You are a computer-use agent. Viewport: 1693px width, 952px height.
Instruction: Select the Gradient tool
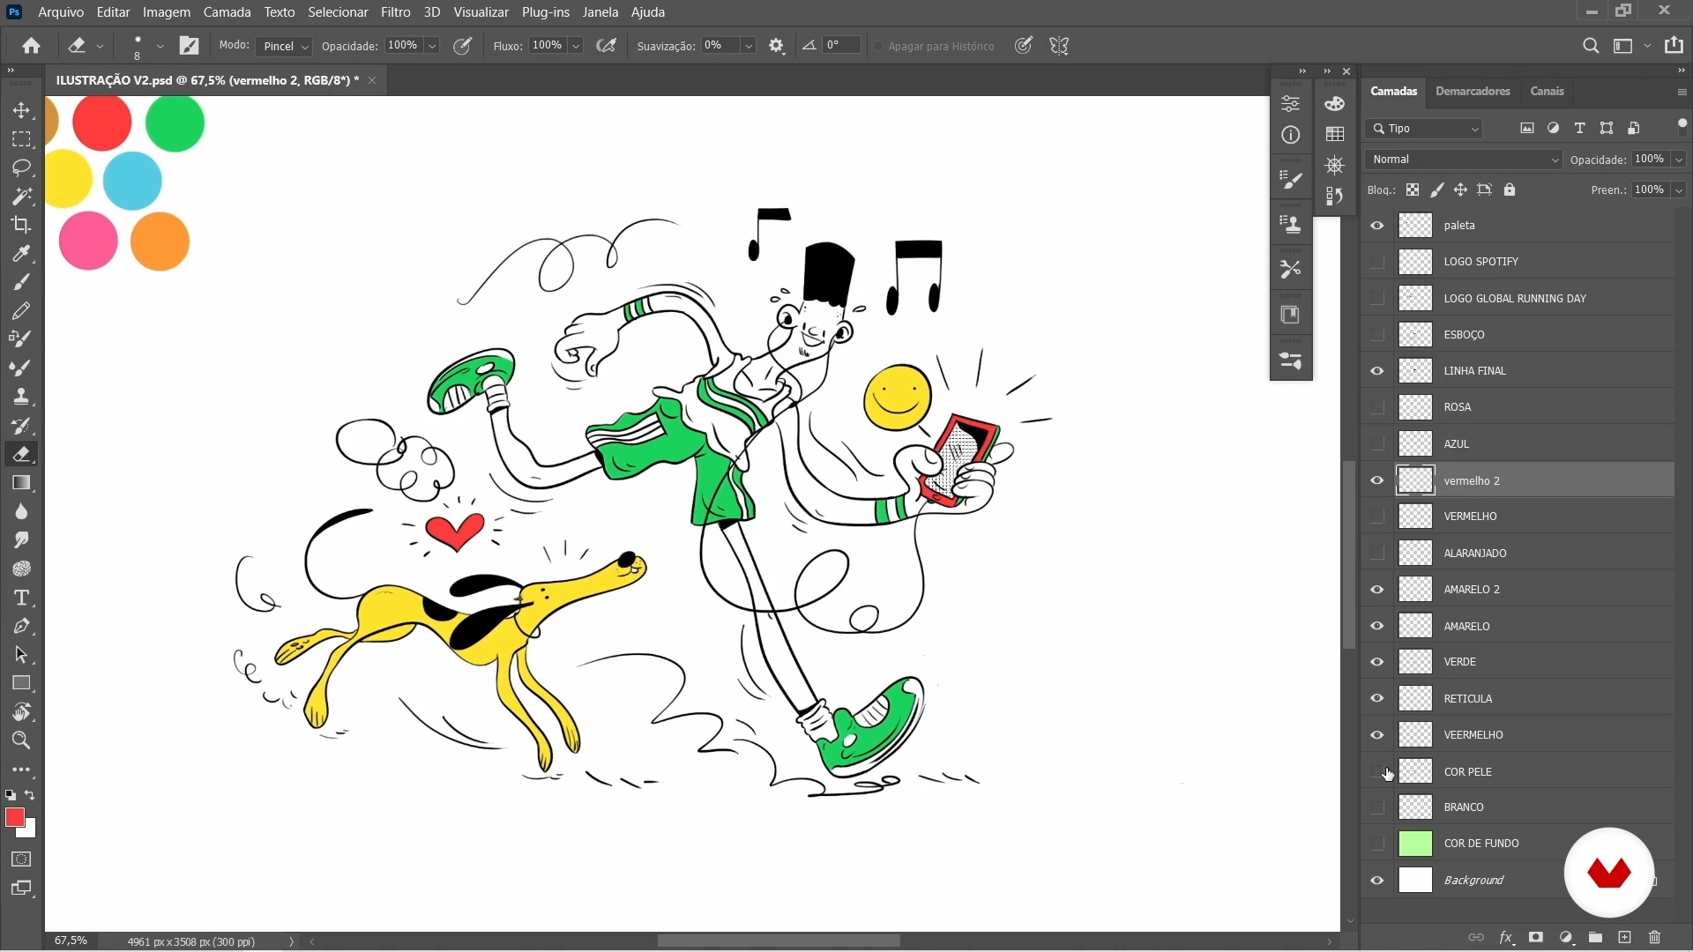21,483
